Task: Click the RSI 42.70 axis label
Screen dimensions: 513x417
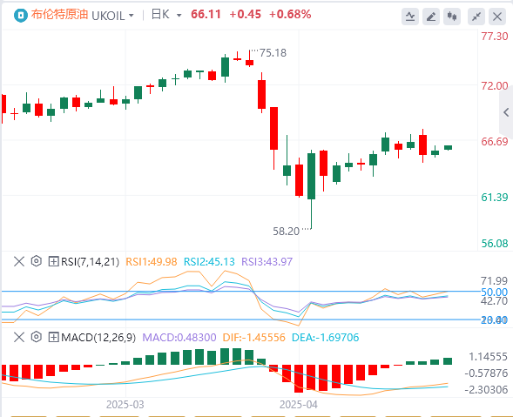Action: tap(494, 301)
